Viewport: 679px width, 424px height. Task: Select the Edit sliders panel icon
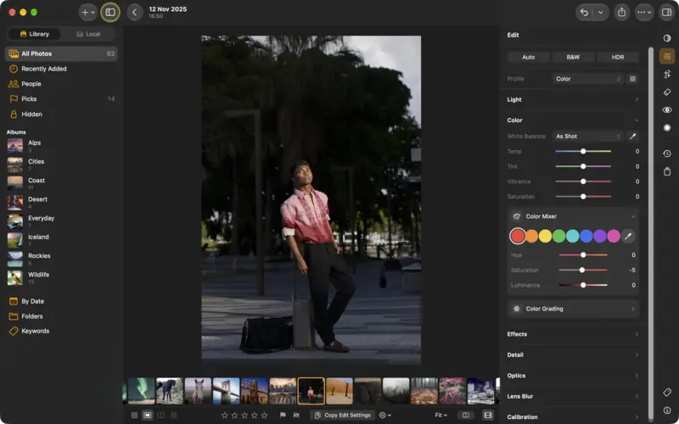pos(667,56)
